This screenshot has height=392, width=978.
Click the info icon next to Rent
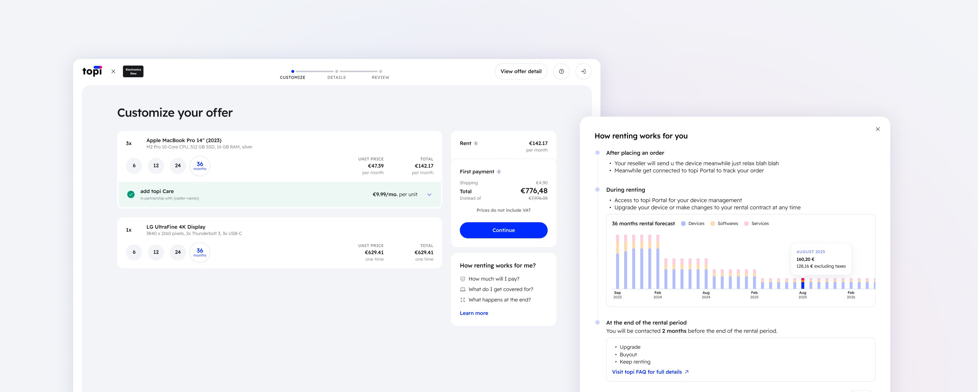click(476, 143)
